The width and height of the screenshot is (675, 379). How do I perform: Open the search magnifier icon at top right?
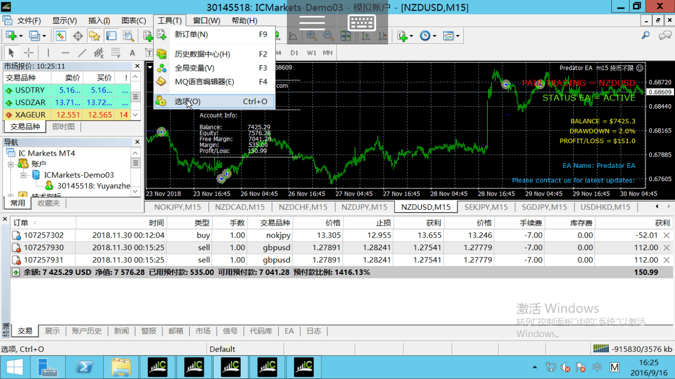click(x=646, y=35)
